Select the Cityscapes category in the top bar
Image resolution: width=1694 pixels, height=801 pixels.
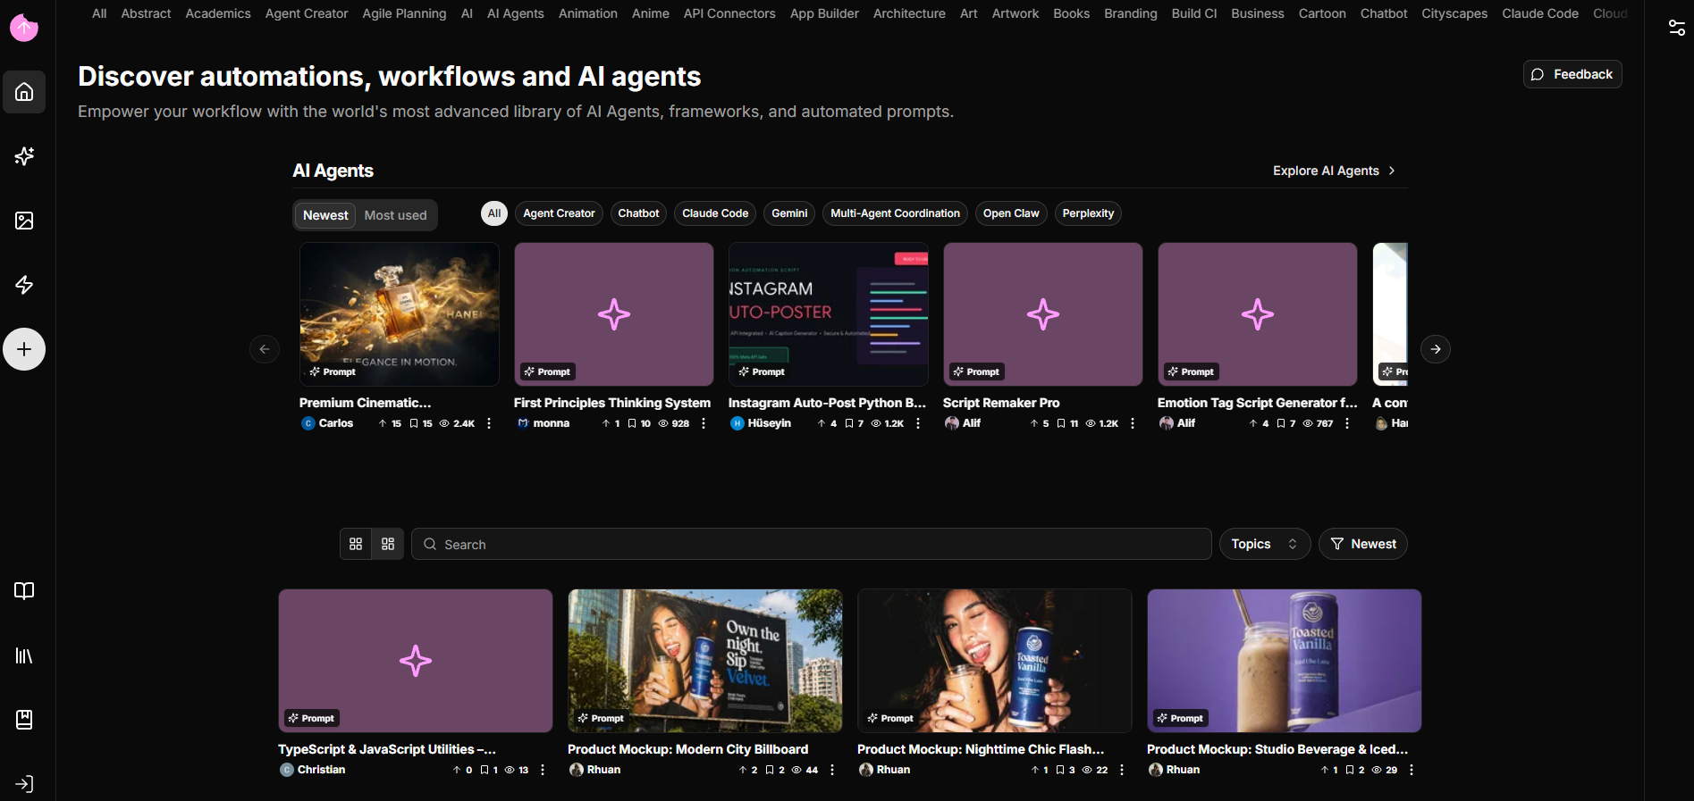tap(1454, 13)
